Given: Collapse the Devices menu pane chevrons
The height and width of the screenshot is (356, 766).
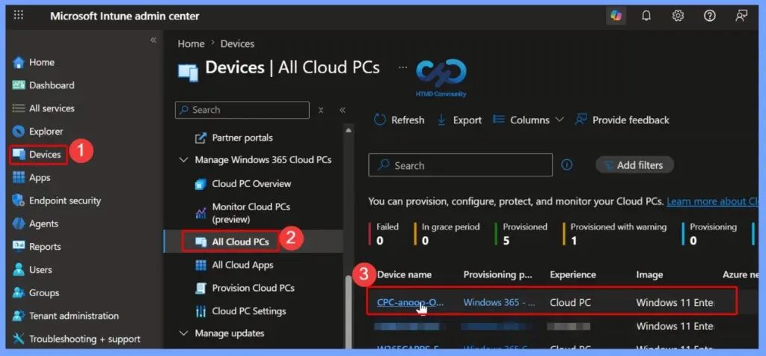Looking at the screenshot, I should pos(343,110).
